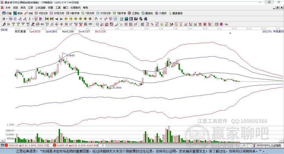Click the volume panel up-triangle button
The height and width of the screenshot is (154, 284).
2,141
